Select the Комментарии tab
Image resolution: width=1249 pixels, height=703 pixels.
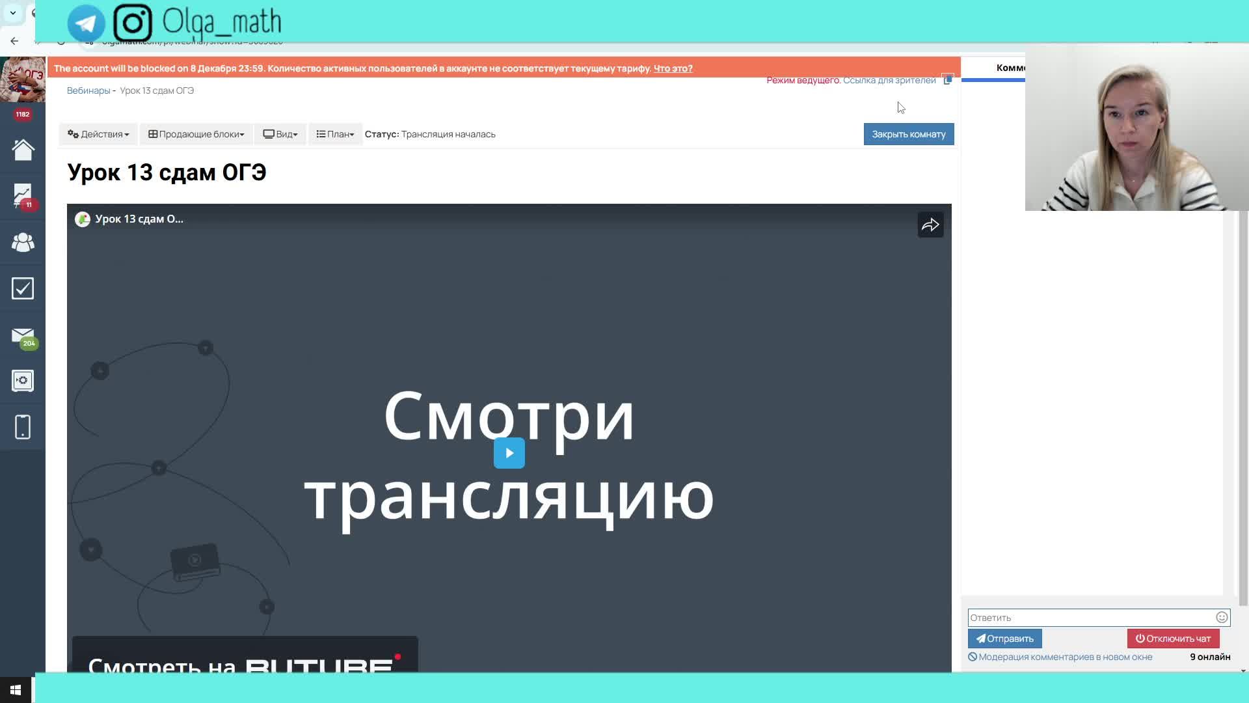1010,68
